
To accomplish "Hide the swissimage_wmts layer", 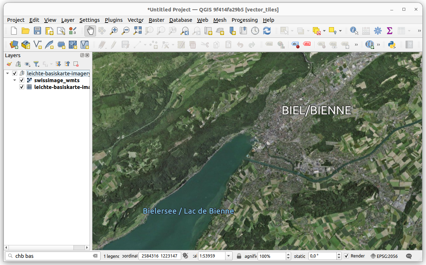I will click(x=22, y=80).
